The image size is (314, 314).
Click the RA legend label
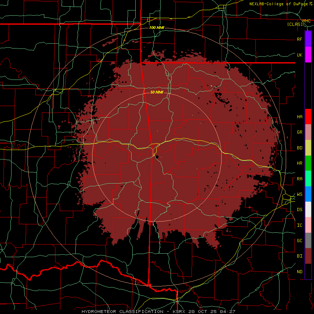pos(299,179)
